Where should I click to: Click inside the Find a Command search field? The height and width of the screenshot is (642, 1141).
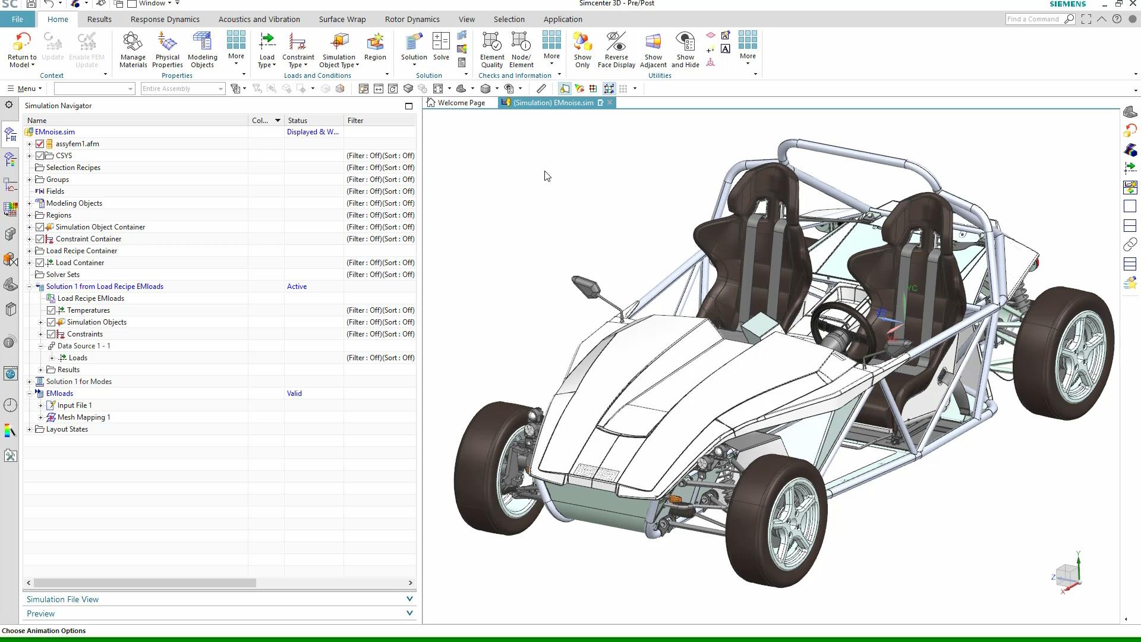[x=1034, y=19]
